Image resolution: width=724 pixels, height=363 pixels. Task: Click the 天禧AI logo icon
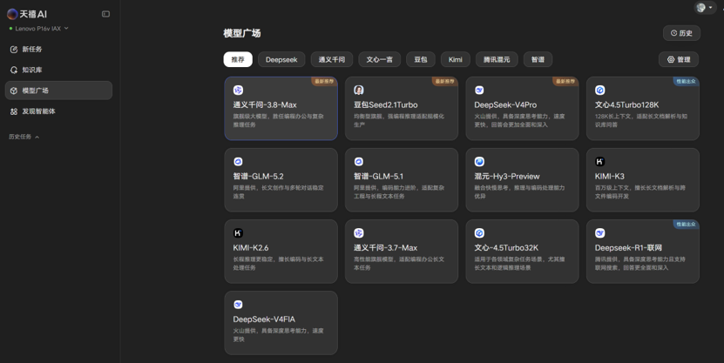[12, 14]
